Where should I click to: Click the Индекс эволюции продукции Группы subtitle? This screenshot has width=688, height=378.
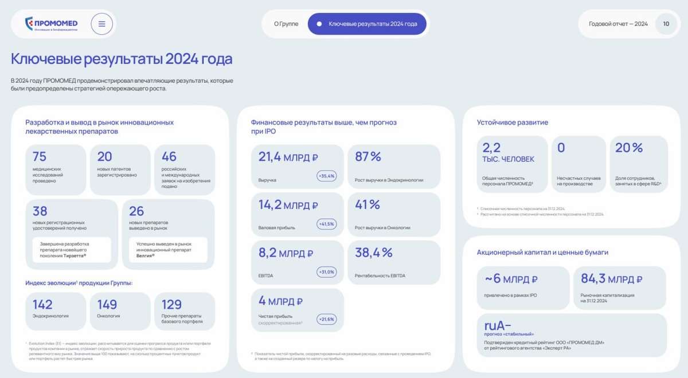pyautogui.click(x=79, y=283)
